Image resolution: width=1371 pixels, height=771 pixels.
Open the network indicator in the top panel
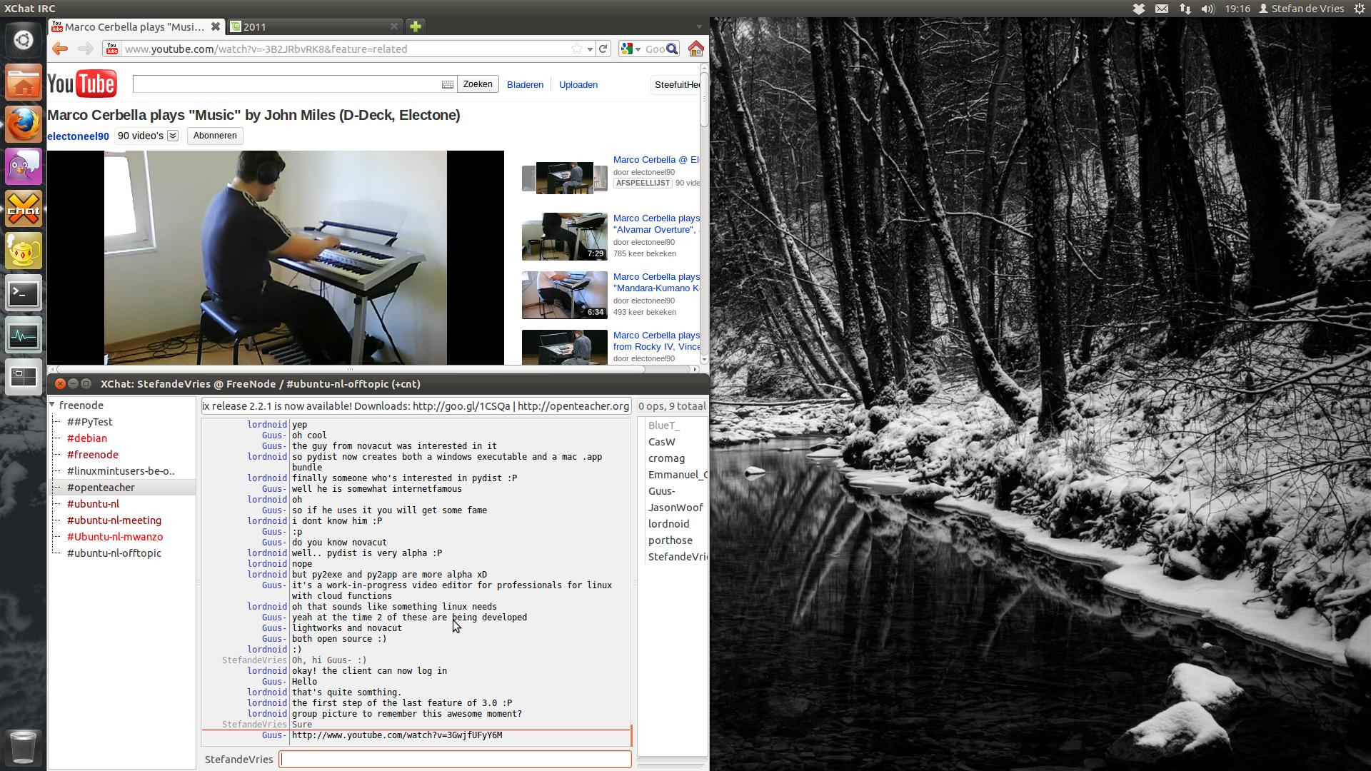(x=1185, y=9)
